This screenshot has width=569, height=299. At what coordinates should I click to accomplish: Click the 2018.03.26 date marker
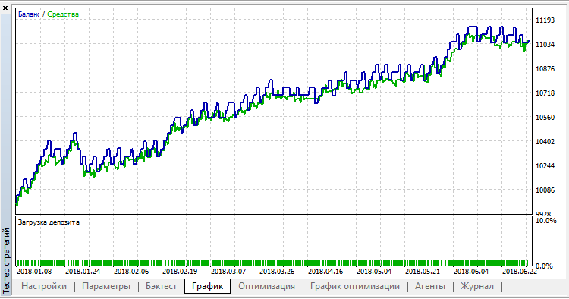pyautogui.click(x=276, y=272)
